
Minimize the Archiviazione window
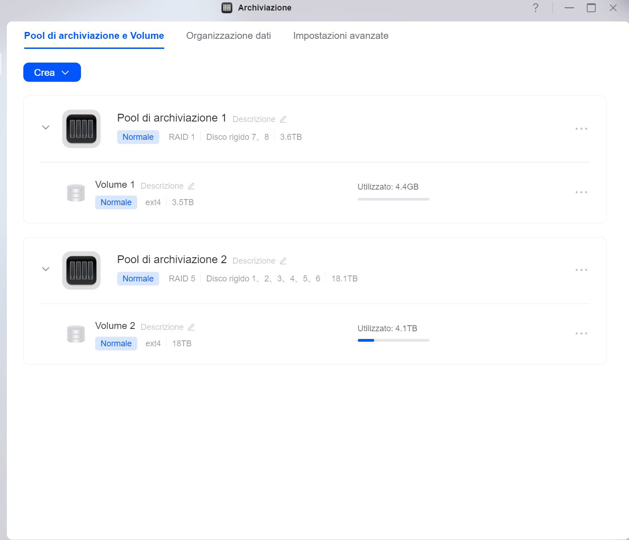click(569, 8)
